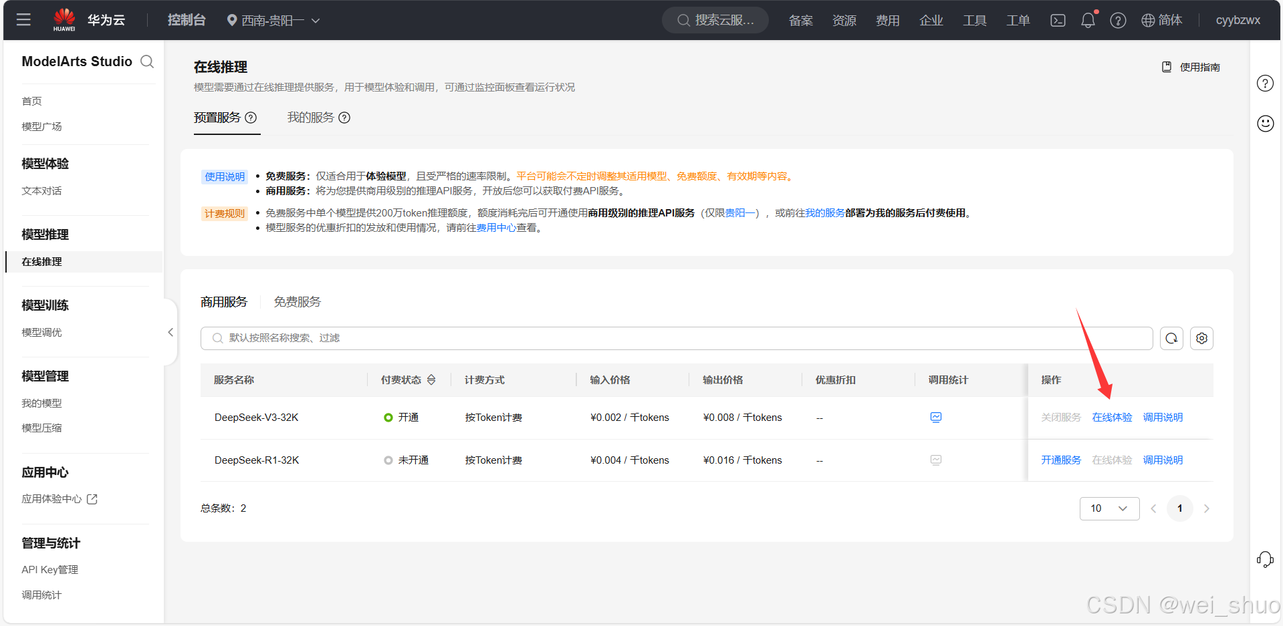Click the smiley feedback icon
This screenshot has width=1283, height=626.
pyautogui.click(x=1265, y=123)
